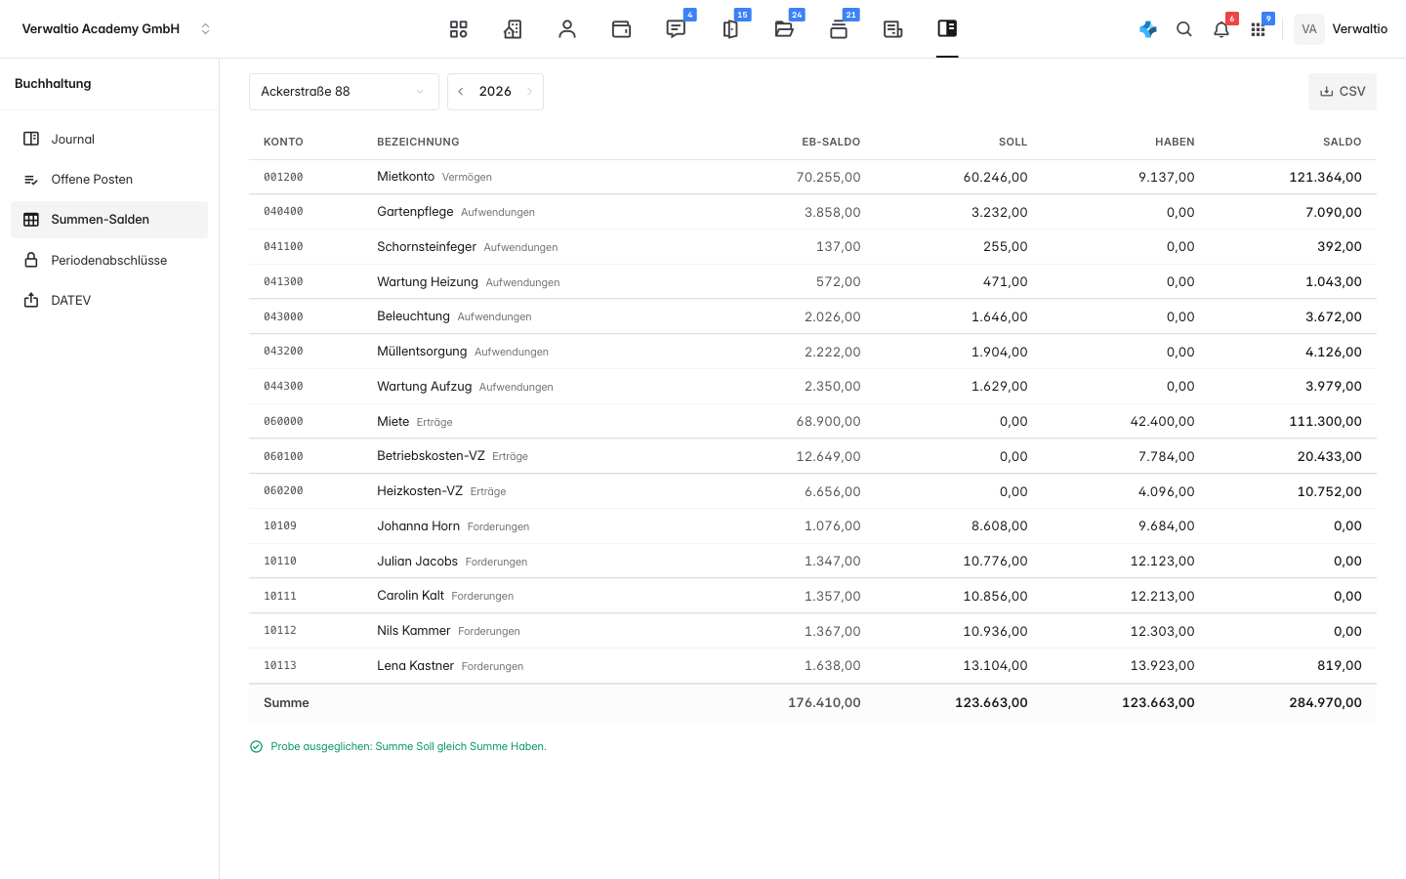The height and width of the screenshot is (879, 1406).
Task: Open the chat messages icon with badge 4
Action: tap(676, 29)
